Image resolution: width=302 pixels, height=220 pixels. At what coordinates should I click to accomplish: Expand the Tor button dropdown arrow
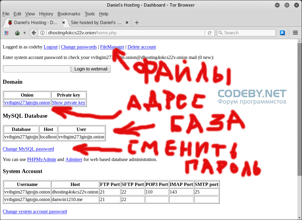24,33
